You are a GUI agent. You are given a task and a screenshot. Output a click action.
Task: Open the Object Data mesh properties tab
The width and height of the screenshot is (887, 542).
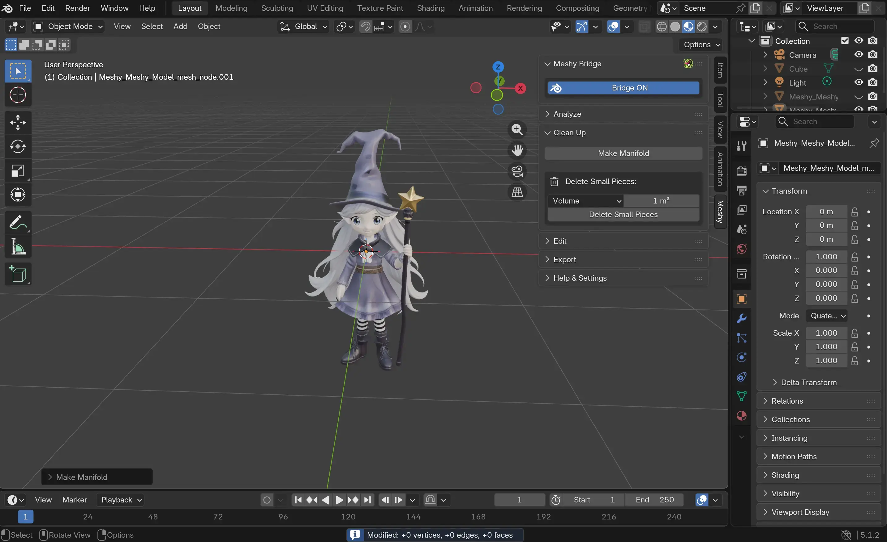point(742,396)
